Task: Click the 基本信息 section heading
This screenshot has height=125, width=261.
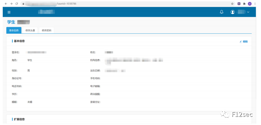Action: pos(19,41)
